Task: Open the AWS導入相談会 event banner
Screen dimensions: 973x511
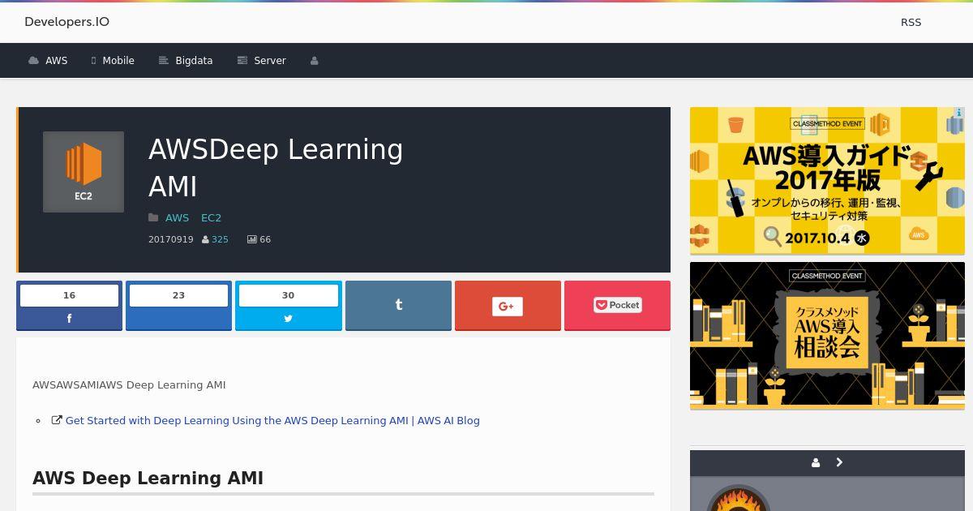Action: tap(827, 336)
